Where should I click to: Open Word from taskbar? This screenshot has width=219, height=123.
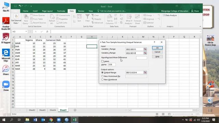tap(35, 120)
